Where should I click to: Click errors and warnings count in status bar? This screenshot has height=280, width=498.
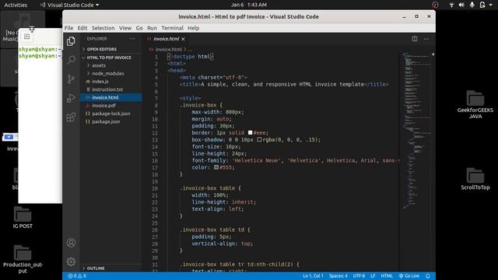point(77,276)
